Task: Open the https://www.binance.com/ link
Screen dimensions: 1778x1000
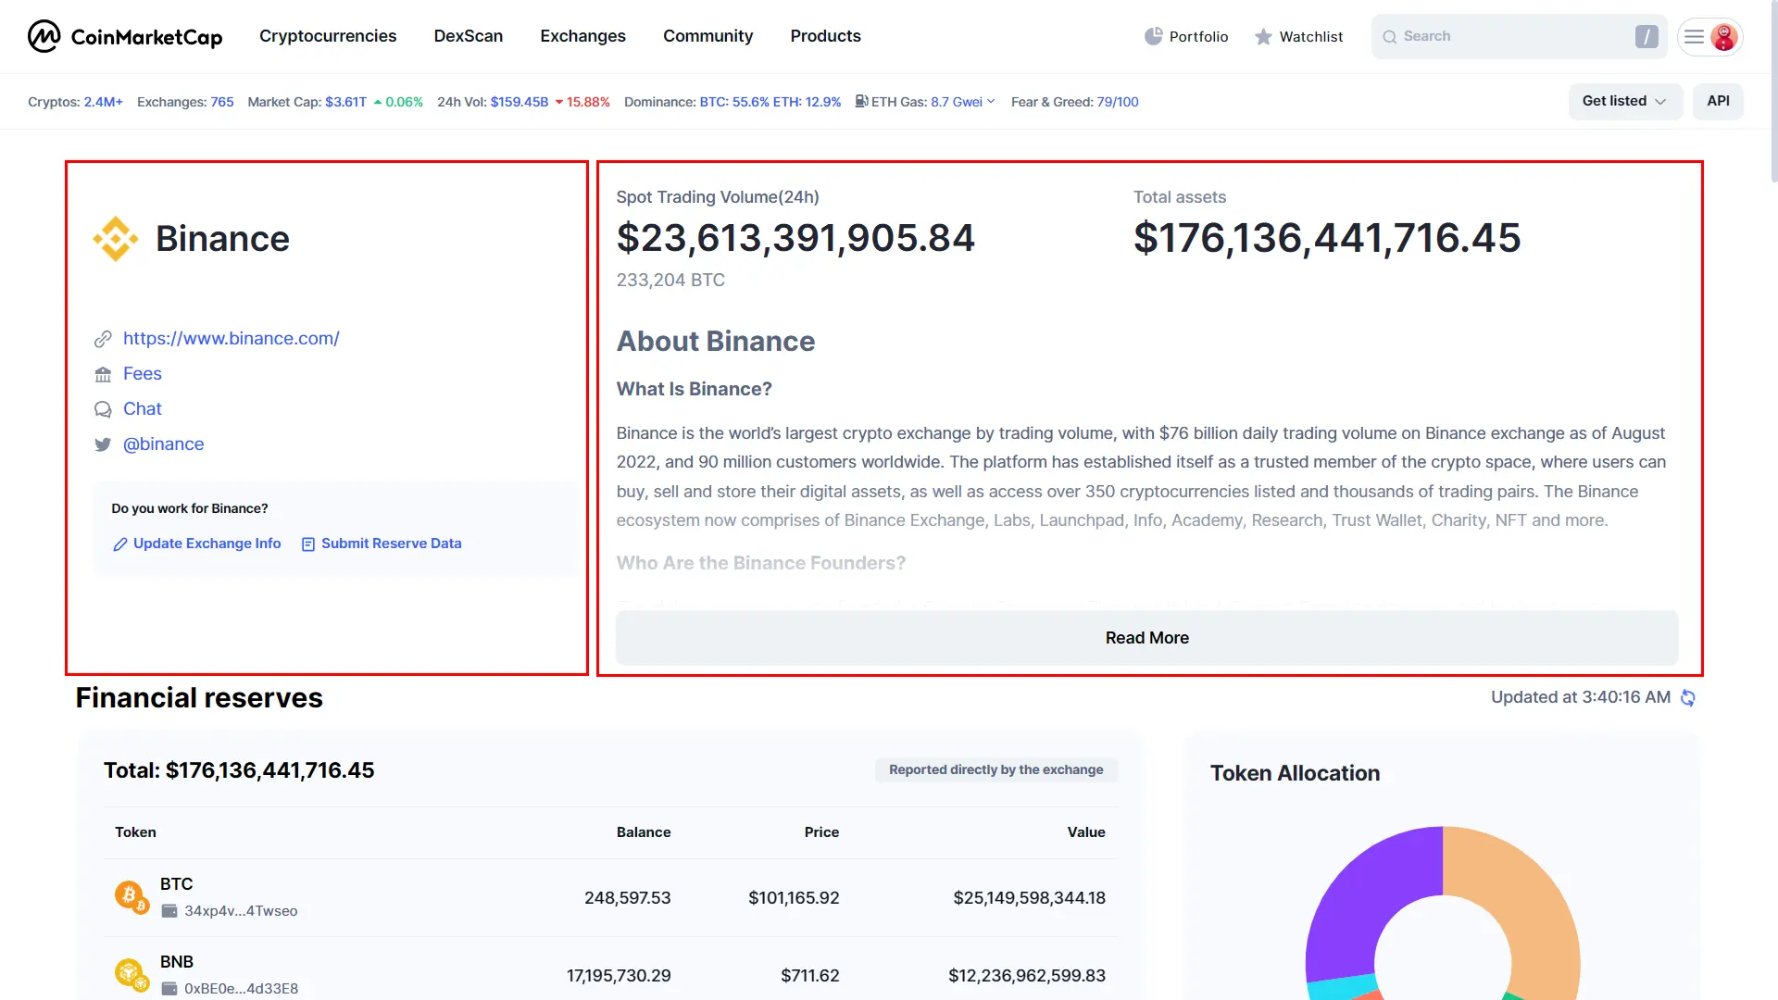Action: tap(232, 339)
